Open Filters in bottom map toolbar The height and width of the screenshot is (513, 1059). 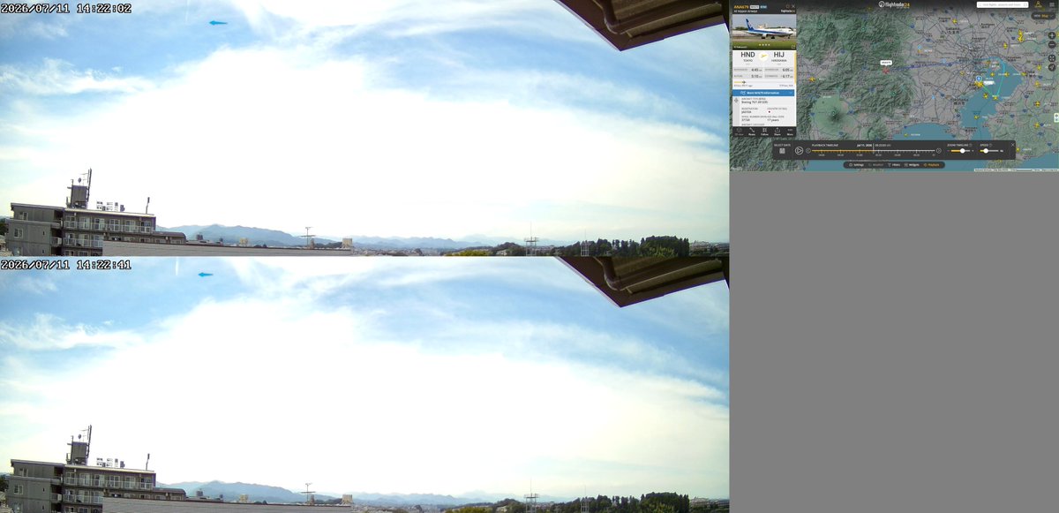(894, 165)
